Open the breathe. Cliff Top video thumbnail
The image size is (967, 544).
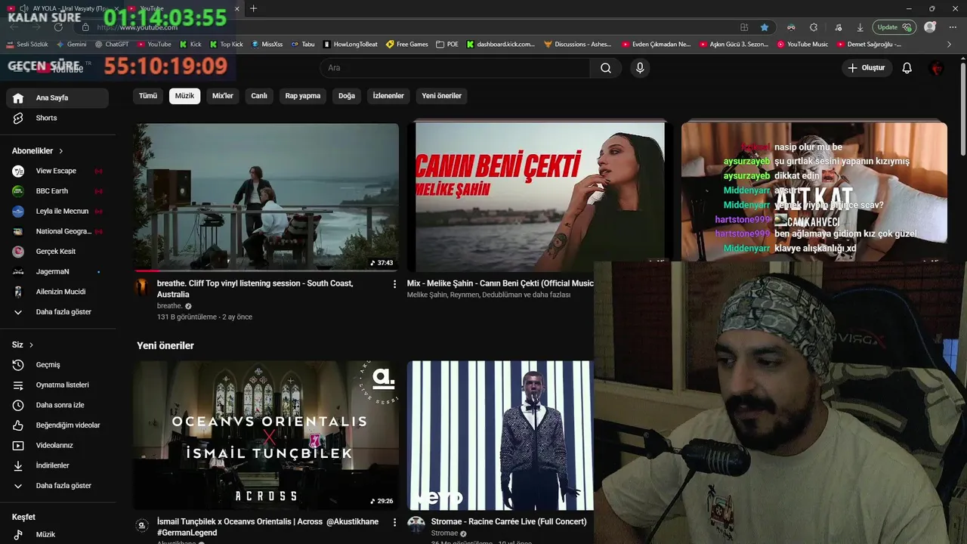(x=266, y=197)
